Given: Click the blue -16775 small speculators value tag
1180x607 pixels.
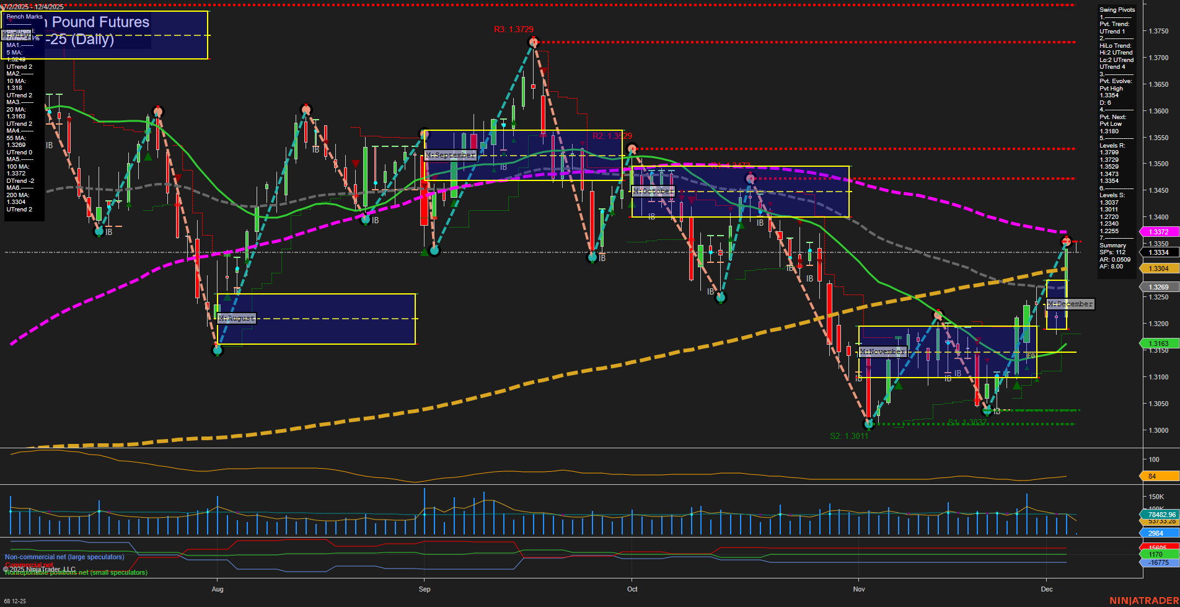Looking at the screenshot, I should click(1155, 562).
